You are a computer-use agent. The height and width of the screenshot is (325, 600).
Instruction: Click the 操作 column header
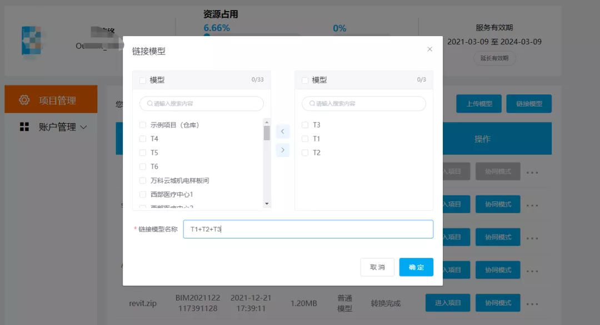(x=482, y=139)
